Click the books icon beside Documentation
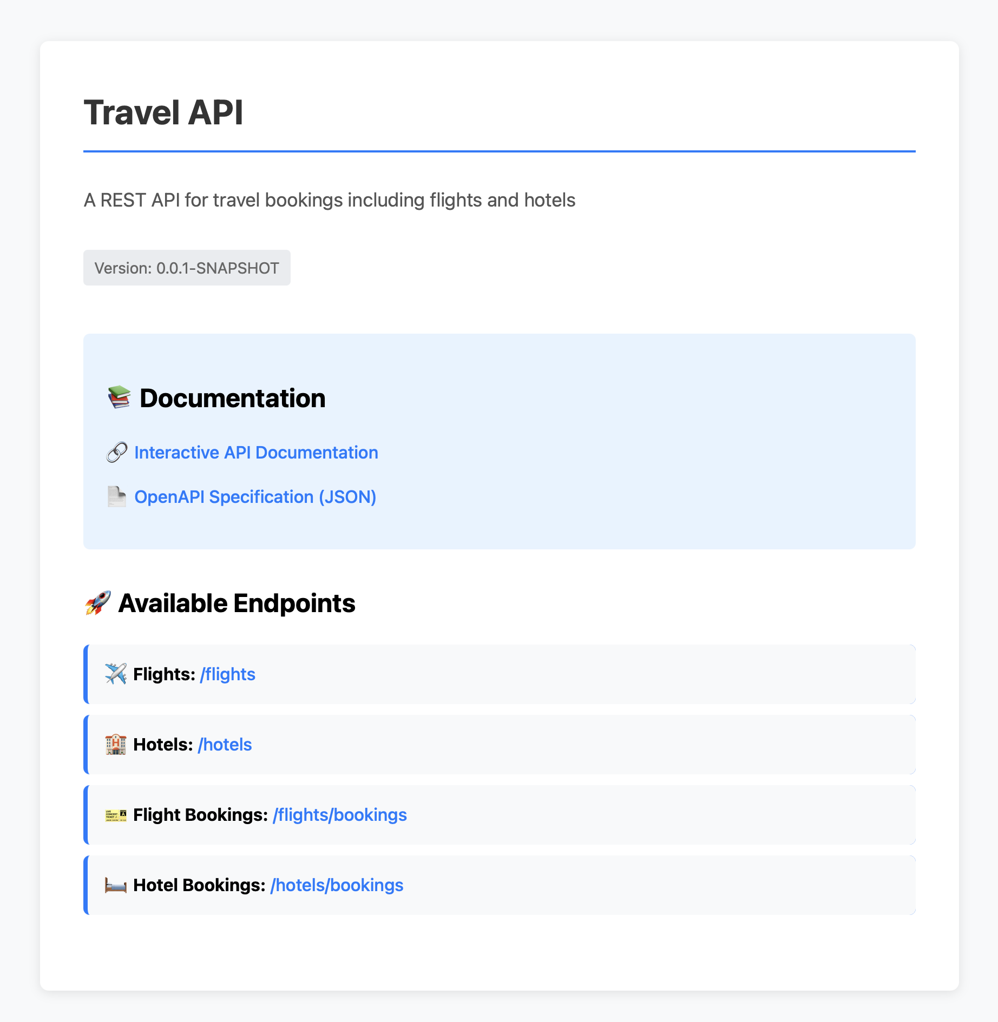The height and width of the screenshot is (1022, 998). (x=120, y=398)
